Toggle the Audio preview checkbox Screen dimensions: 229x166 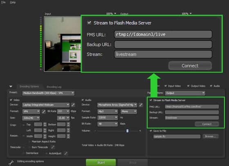(x=211, y=86)
